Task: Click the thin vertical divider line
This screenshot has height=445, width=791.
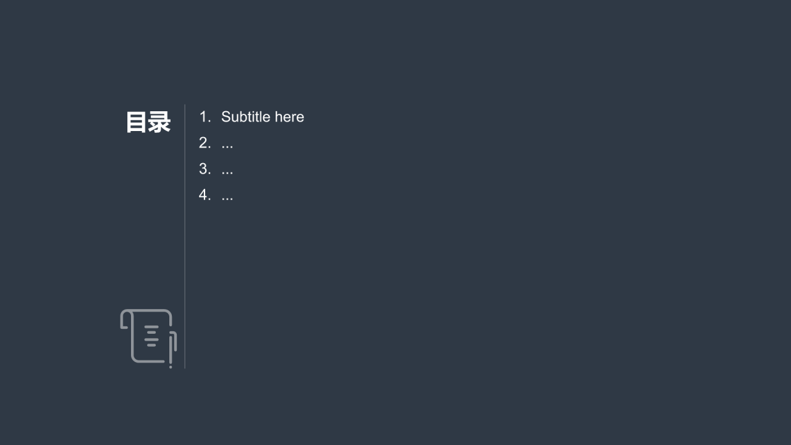Action: click(x=185, y=236)
